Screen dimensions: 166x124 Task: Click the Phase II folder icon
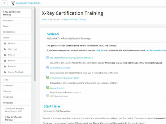(5, 61)
